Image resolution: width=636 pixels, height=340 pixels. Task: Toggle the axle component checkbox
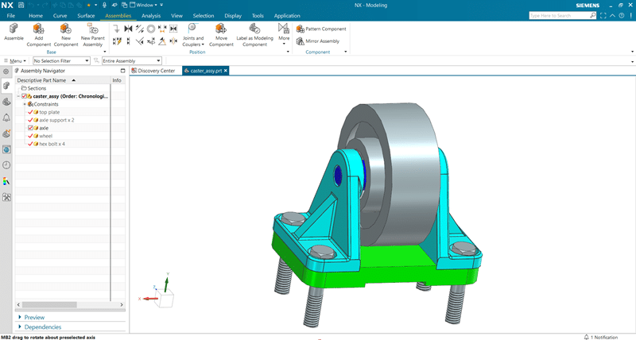[x=30, y=128]
